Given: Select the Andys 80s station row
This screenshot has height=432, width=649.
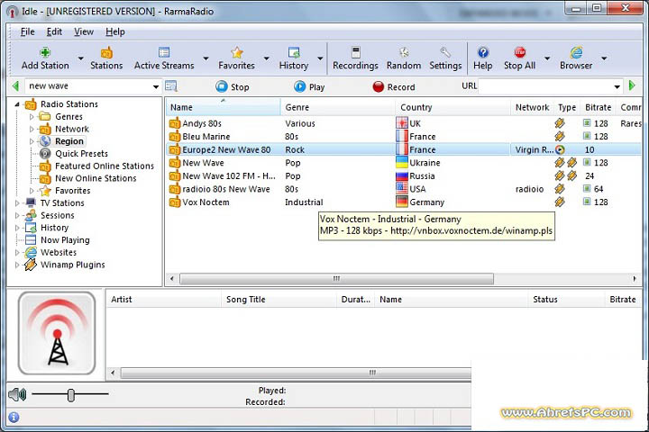Looking at the screenshot, I should (x=404, y=123).
